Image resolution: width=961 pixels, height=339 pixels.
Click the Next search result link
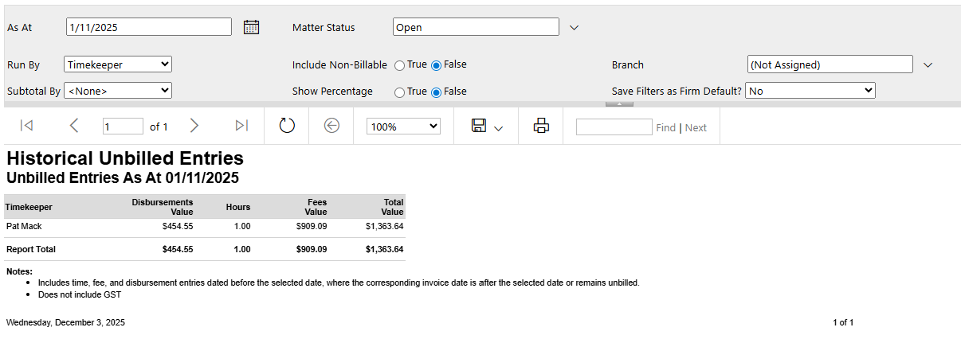click(696, 127)
